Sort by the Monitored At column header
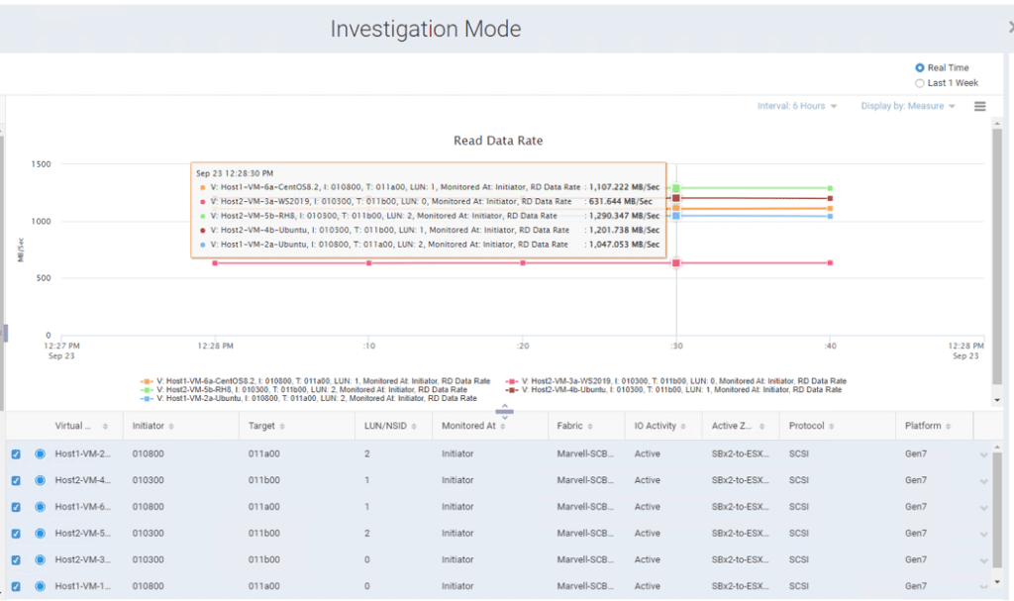 click(x=468, y=426)
